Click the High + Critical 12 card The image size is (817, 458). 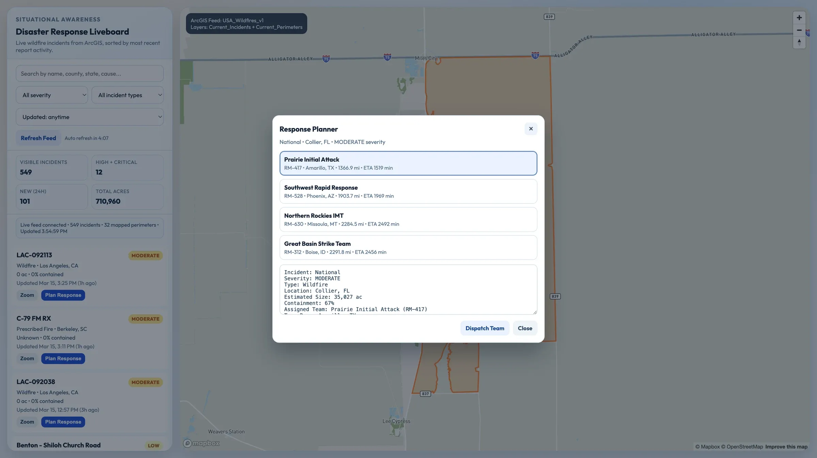pos(127,167)
